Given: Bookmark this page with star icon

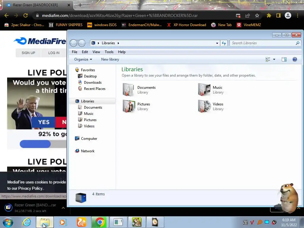Looking at the screenshot, I should point(257,15).
